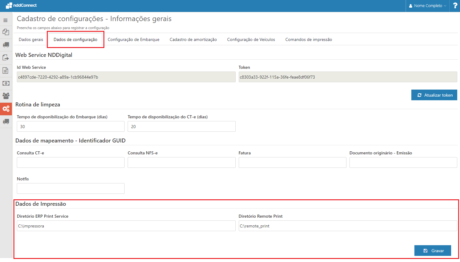Click the truck icon just below the documents icon
The image size is (460, 262).
tap(6, 45)
